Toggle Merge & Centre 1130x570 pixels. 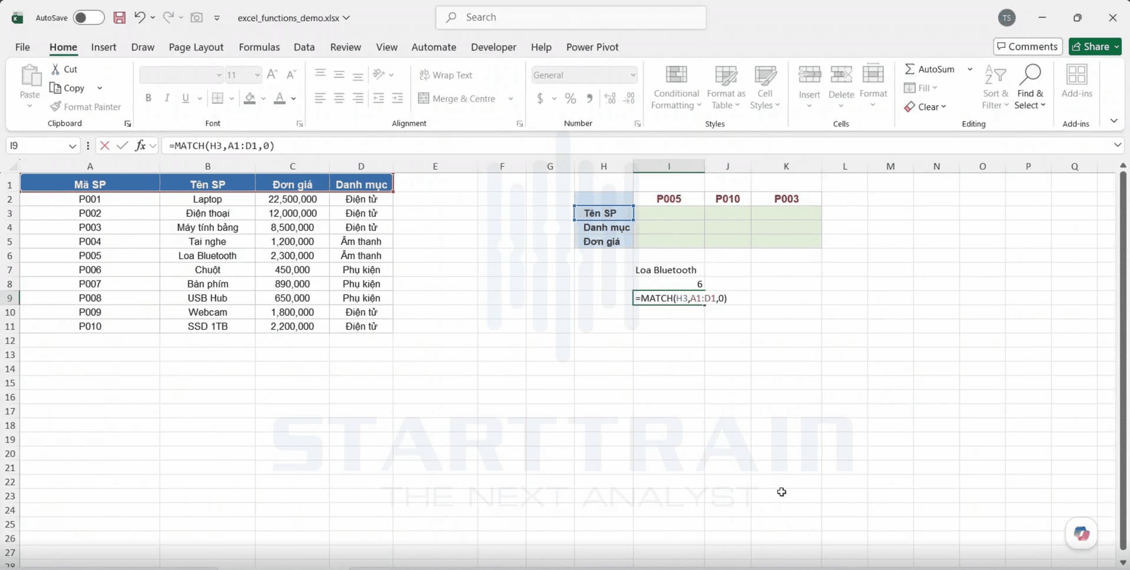click(457, 98)
